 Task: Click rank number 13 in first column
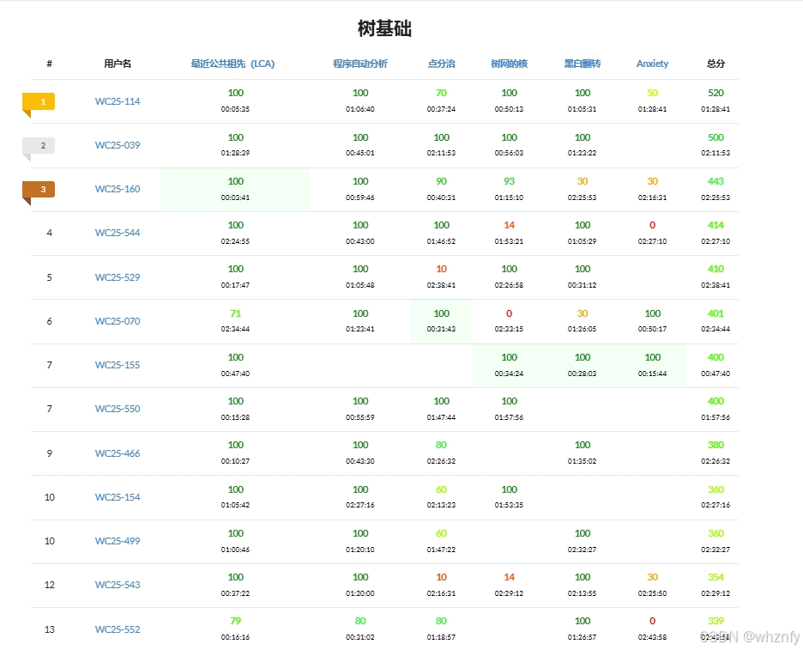pos(49,629)
